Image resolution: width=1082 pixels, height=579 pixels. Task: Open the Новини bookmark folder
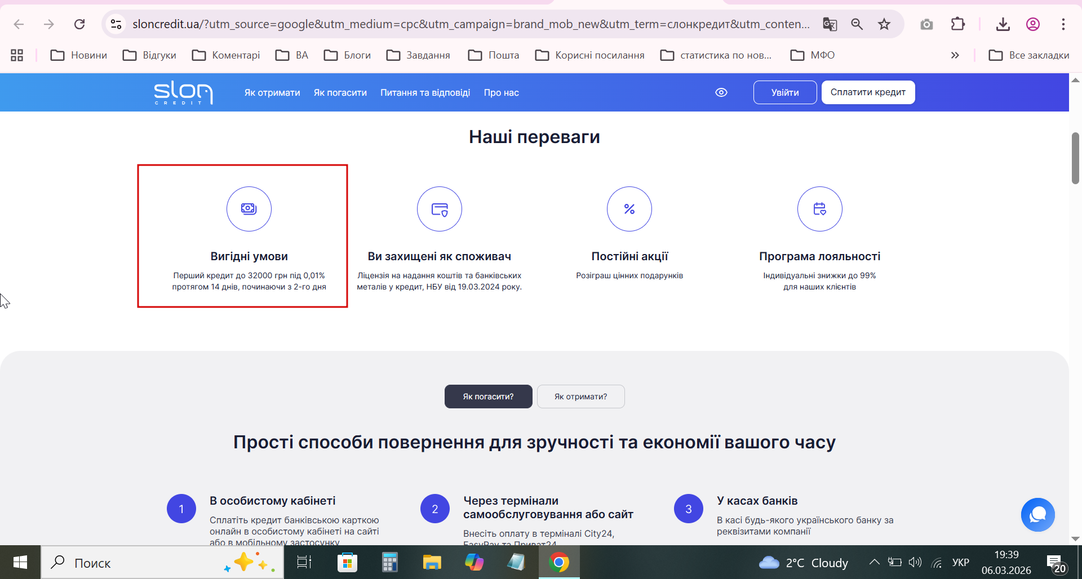point(79,55)
